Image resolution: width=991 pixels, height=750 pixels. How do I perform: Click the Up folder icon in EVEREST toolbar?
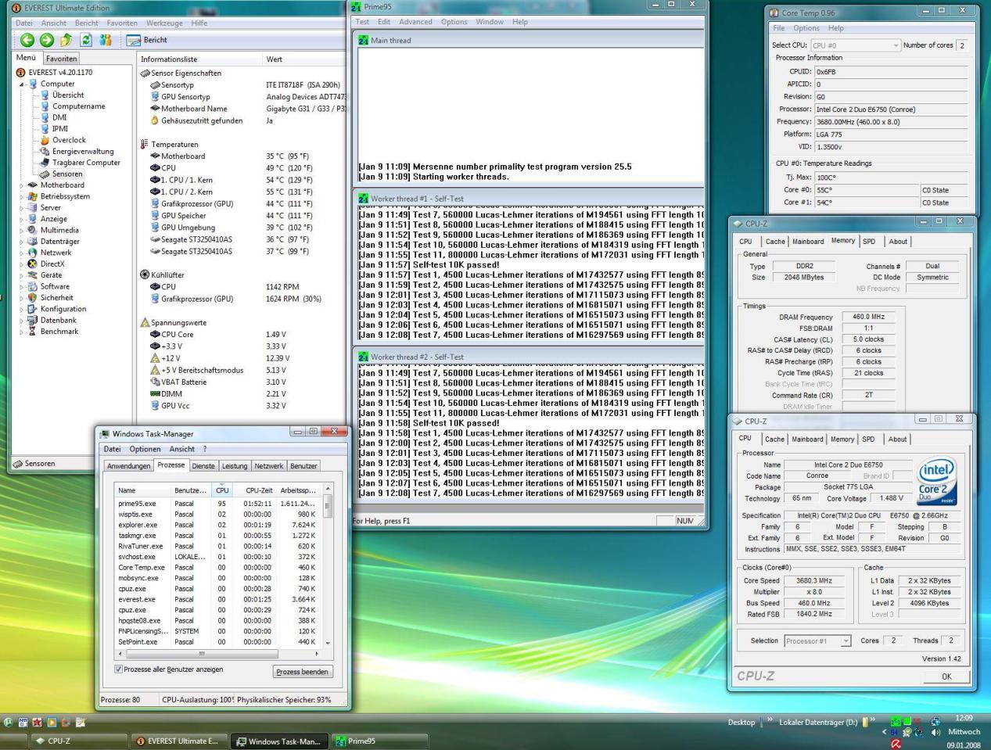point(66,40)
